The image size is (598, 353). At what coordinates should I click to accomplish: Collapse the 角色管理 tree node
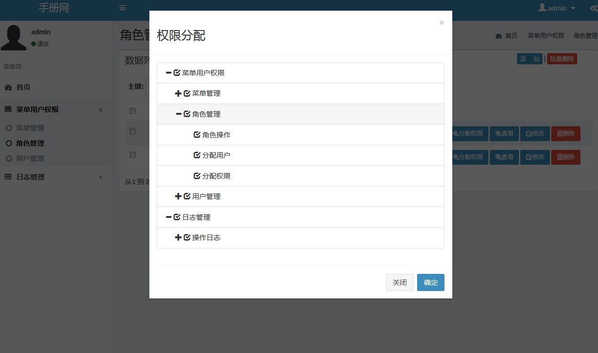click(x=179, y=114)
